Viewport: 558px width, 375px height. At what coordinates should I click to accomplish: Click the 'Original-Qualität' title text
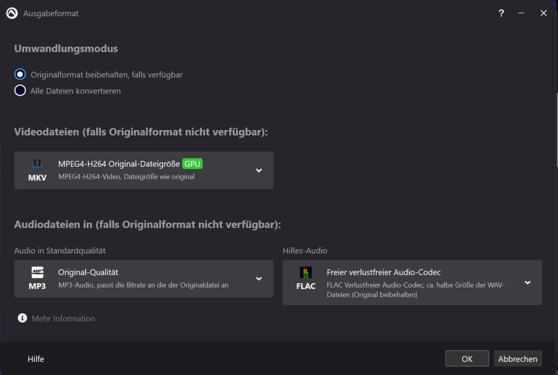88,272
